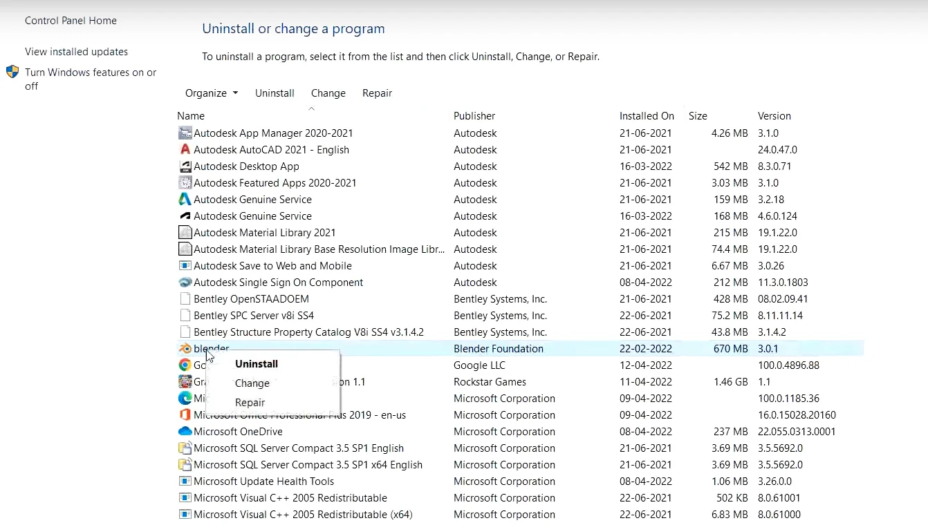This screenshot has width=928, height=525.
Task: Select Change in the context menu
Action: point(252,383)
